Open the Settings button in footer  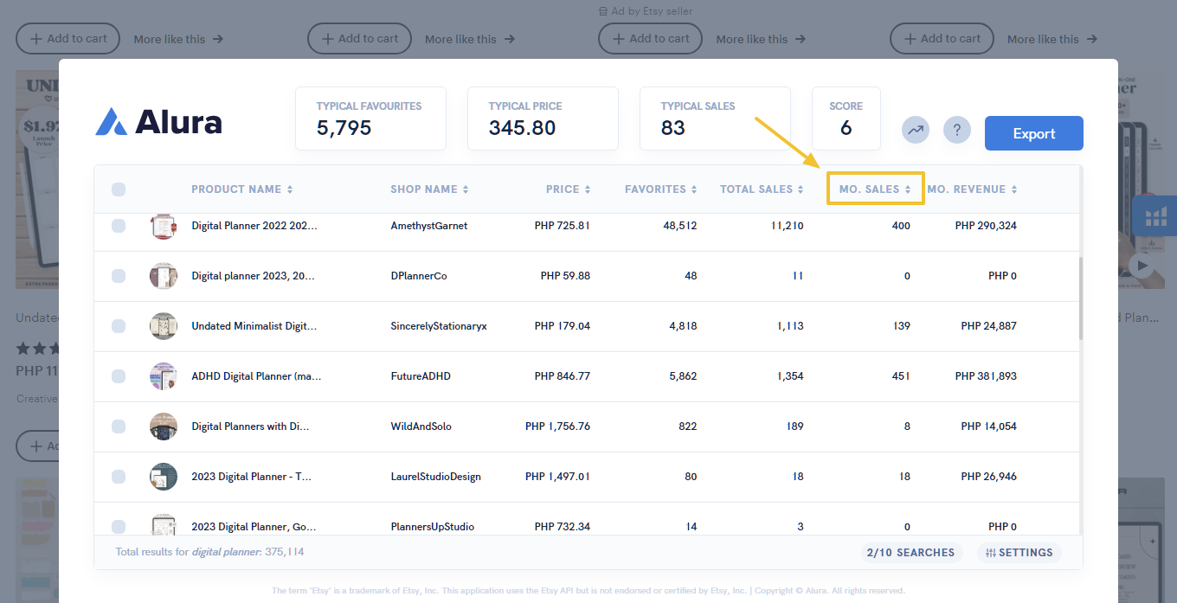(1019, 553)
